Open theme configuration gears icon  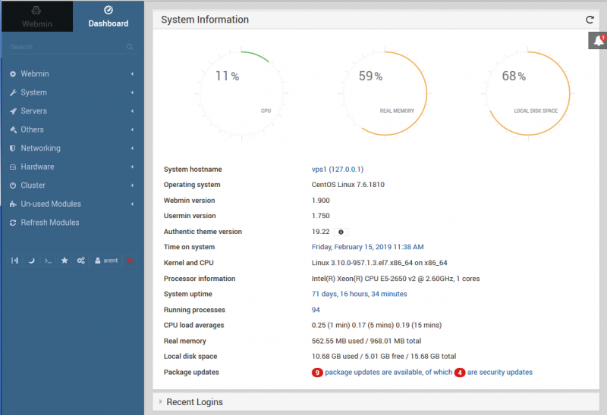[80, 261]
